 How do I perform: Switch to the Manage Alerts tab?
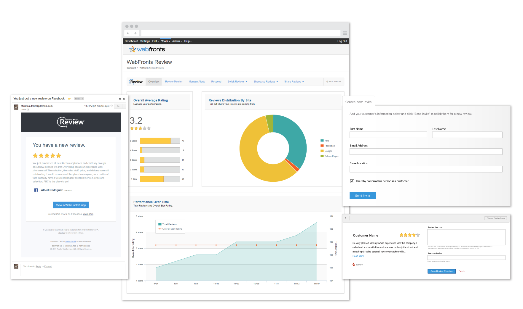(197, 82)
